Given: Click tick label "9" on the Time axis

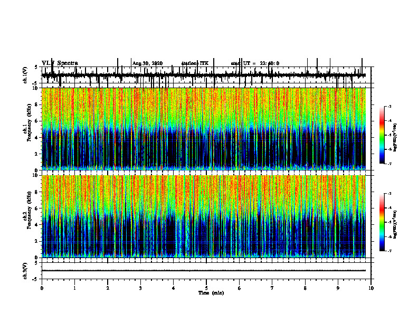Looking at the screenshot, I should [338, 288].
